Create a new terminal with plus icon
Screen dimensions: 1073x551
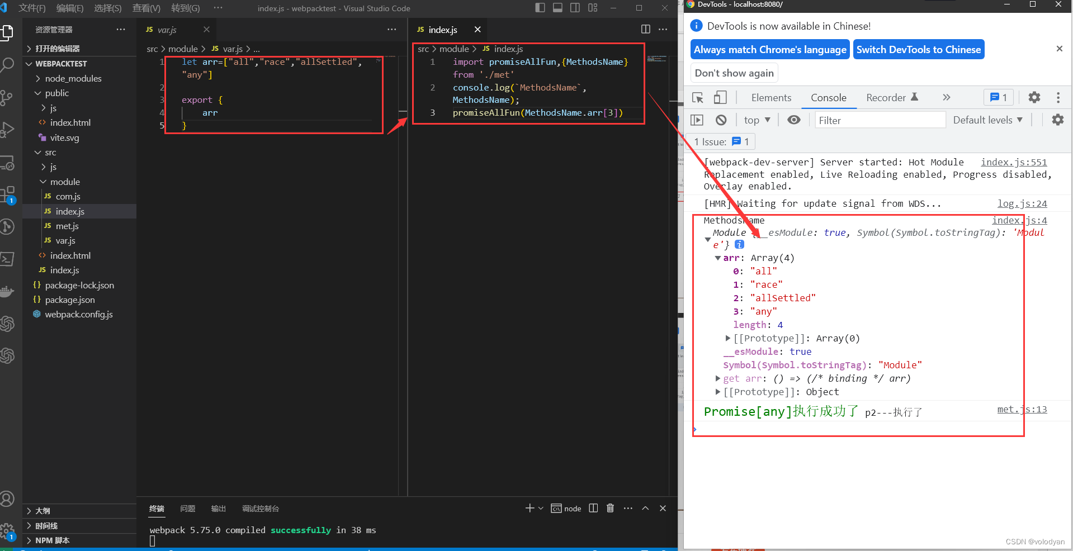click(x=530, y=508)
